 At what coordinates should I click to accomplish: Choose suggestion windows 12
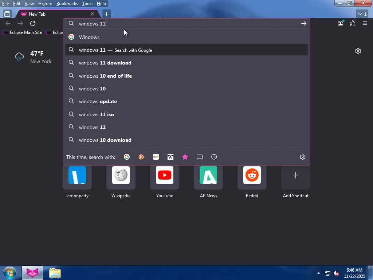click(x=186, y=127)
